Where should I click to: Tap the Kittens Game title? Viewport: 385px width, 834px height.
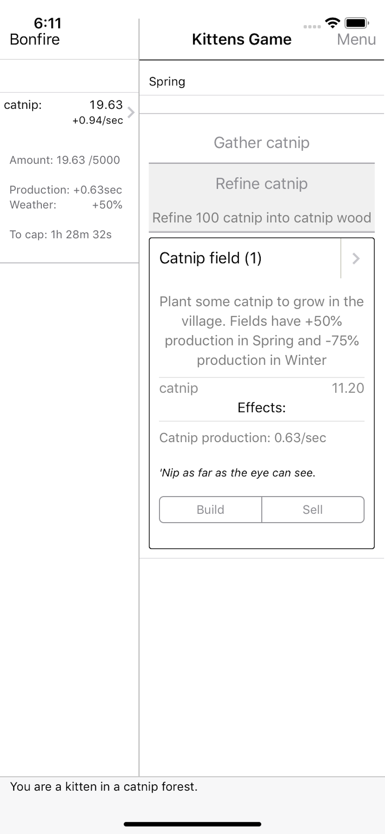click(x=242, y=39)
